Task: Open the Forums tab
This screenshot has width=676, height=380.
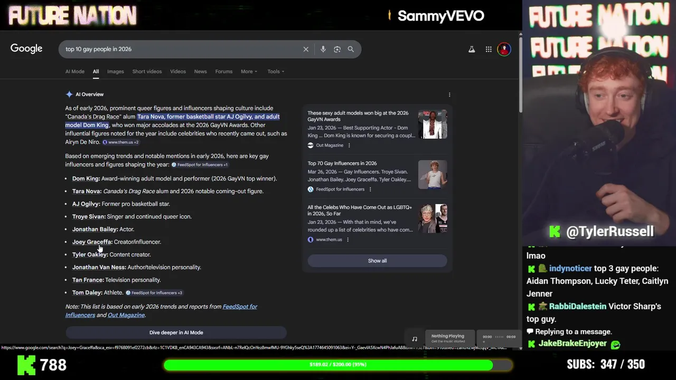Action: tap(224, 71)
